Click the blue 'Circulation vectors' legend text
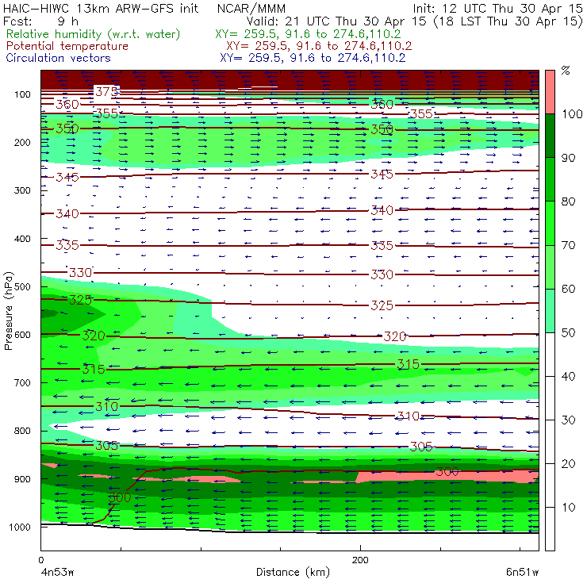The width and height of the screenshot is (587, 587). [x=58, y=58]
